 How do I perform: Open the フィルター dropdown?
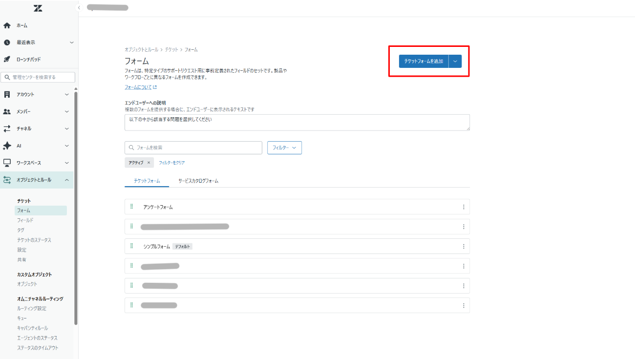click(x=284, y=148)
